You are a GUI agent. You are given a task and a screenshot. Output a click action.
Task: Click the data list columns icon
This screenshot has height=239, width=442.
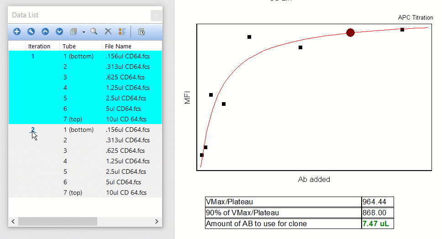(x=74, y=31)
